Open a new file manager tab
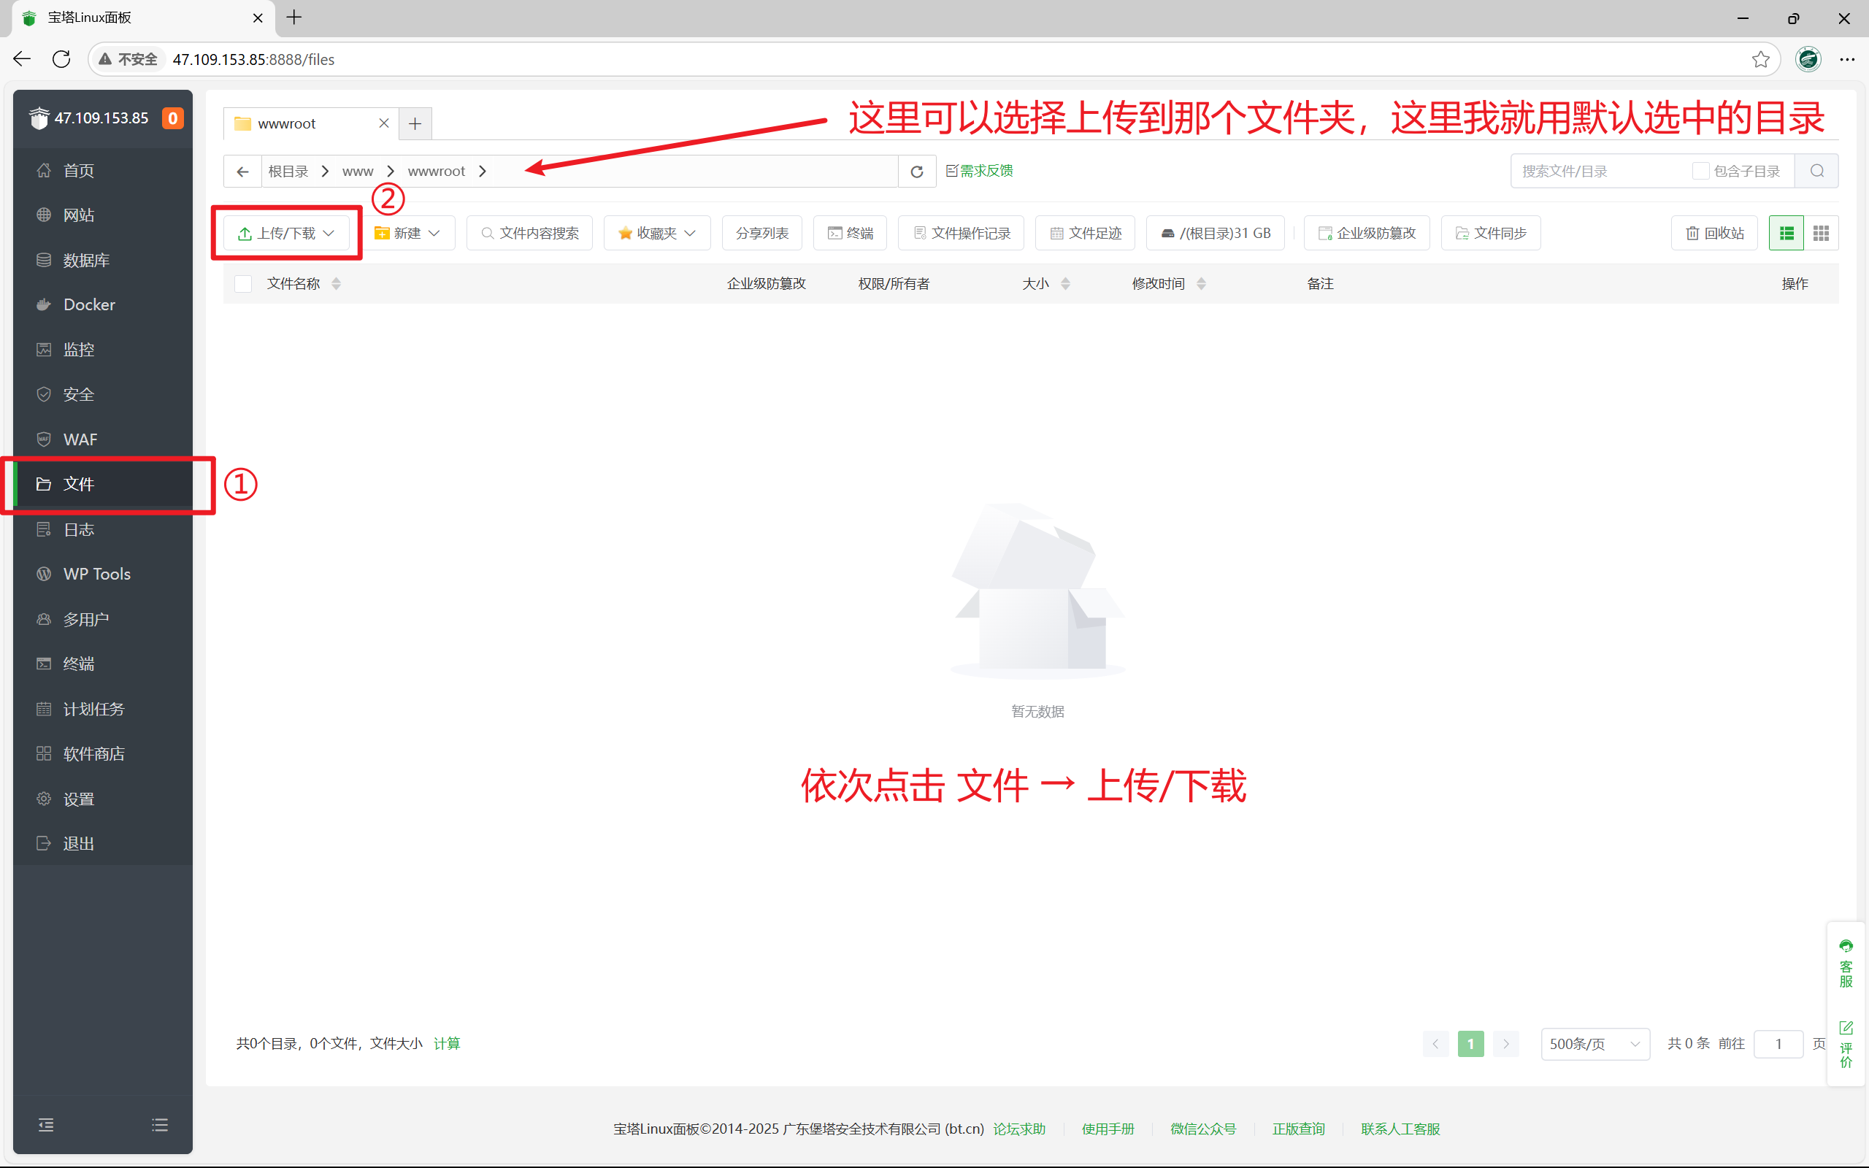1869x1168 pixels. [x=415, y=123]
